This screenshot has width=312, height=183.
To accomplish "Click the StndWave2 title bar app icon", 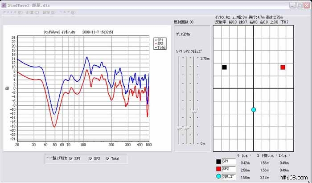I will pos(5,5).
